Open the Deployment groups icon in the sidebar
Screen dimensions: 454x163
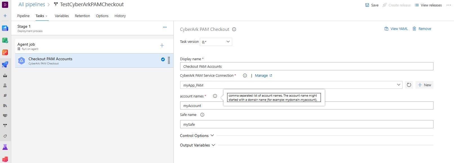pyautogui.click(x=5, y=126)
